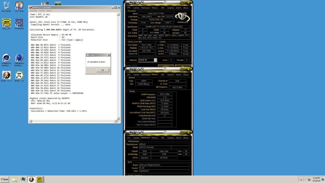Screen dimensions: 325x183
Task: Select the SPD tab in bottom CPU-Z window
Action: [x=163, y=138]
